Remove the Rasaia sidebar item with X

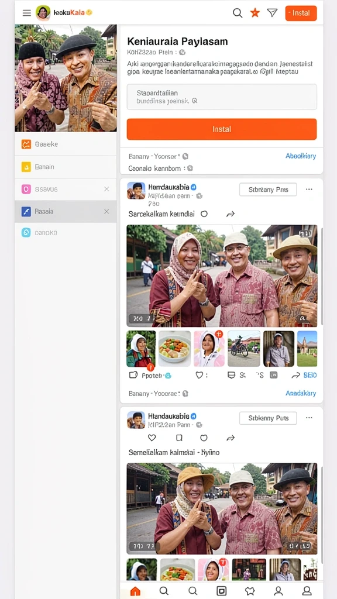[106, 211]
